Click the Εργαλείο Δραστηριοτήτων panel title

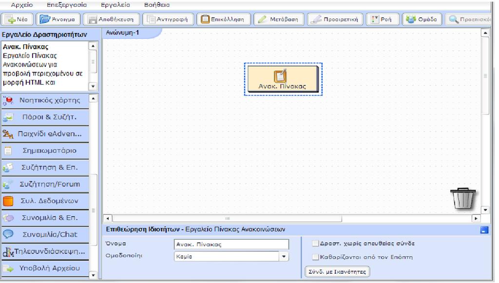point(44,35)
